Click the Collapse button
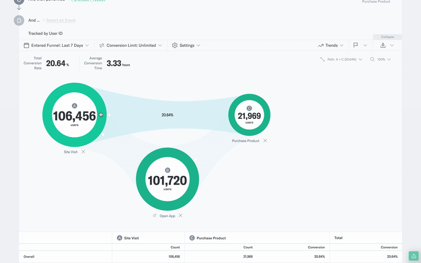Viewport: 421px width, 263px height. [x=387, y=37]
